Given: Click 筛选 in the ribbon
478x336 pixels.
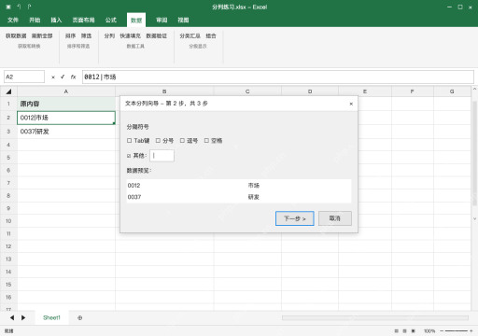Looking at the screenshot, I should click(87, 36).
